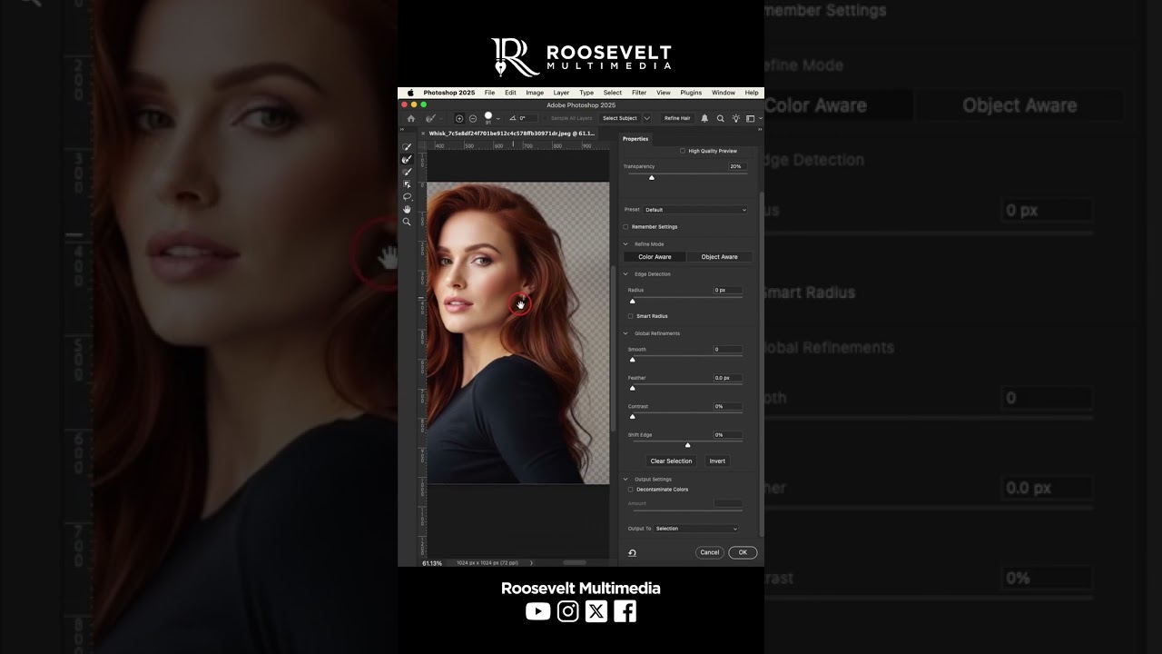Click the Facebook icon
The width and height of the screenshot is (1162, 654).
[x=625, y=611]
